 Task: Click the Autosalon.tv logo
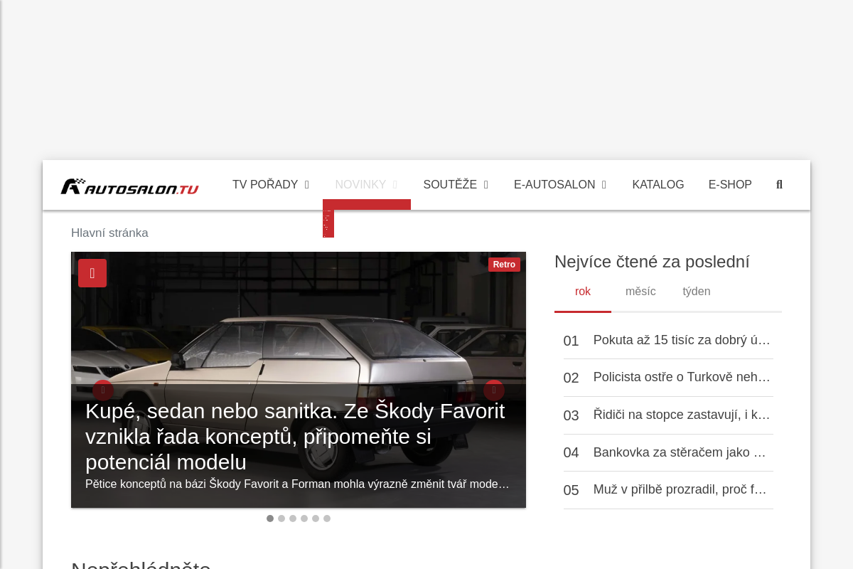coord(129,186)
